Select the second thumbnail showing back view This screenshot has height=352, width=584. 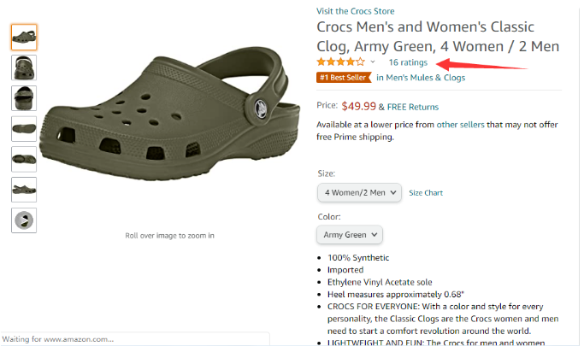24,67
